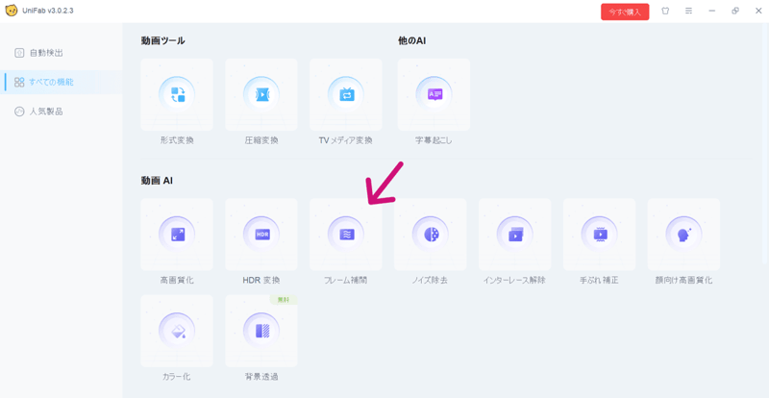
Task: Open the ノイズ除去 noise removal tool
Action: point(430,235)
